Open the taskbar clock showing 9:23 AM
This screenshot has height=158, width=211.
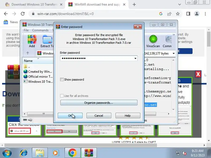198,153
